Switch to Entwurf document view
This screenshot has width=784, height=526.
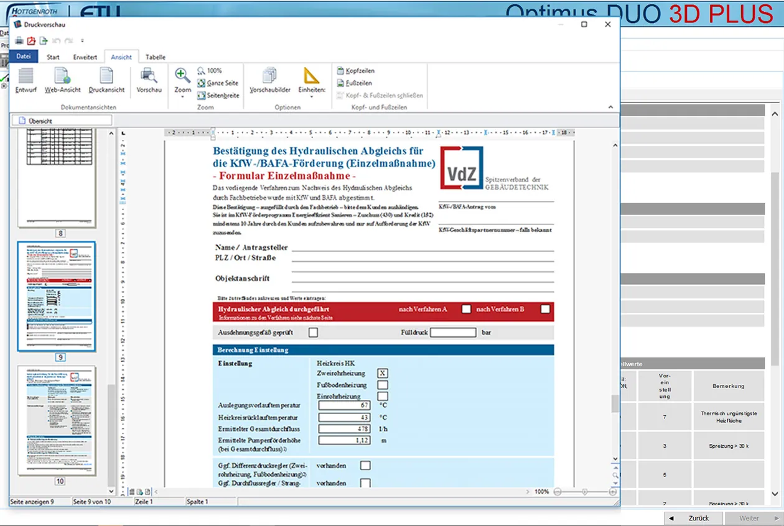click(x=26, y=80)
